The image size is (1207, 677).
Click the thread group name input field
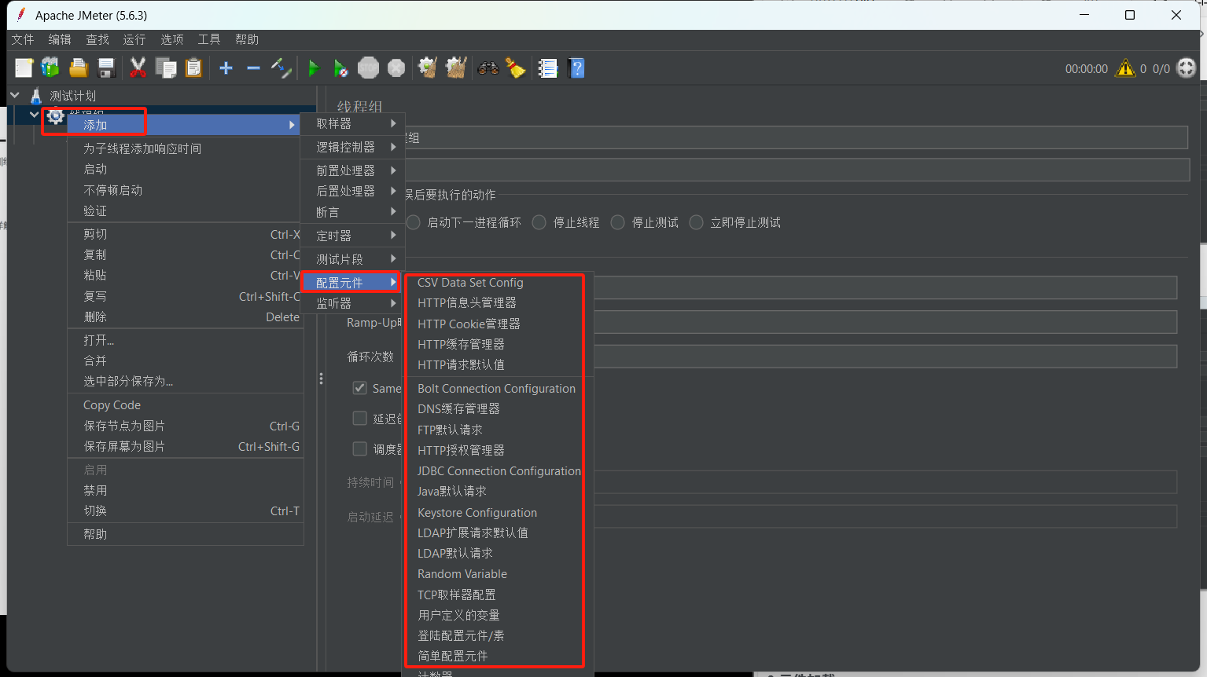pos(796,137)
